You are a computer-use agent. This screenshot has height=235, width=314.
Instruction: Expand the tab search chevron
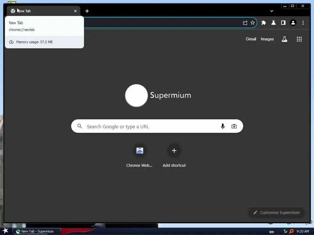(x=272, y=11)
